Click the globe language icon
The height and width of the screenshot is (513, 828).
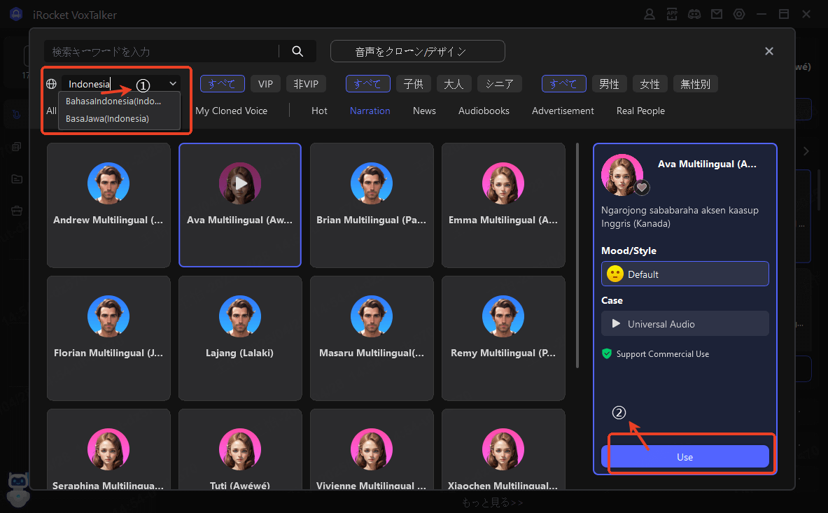[x=51, y=84]
